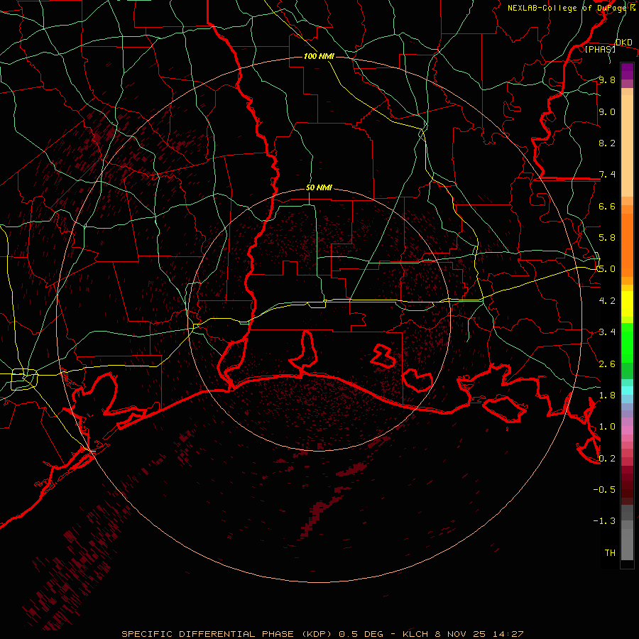Pick the pale peach color bar segment
Screen dimensions: 639x639
click(627, 146)
